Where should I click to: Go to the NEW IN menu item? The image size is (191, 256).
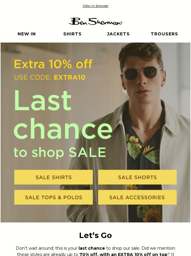pos(27,34)
